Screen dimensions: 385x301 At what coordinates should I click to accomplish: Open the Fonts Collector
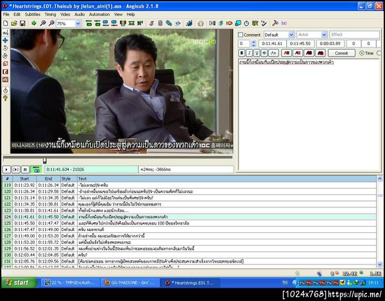[x=178, y=23]
